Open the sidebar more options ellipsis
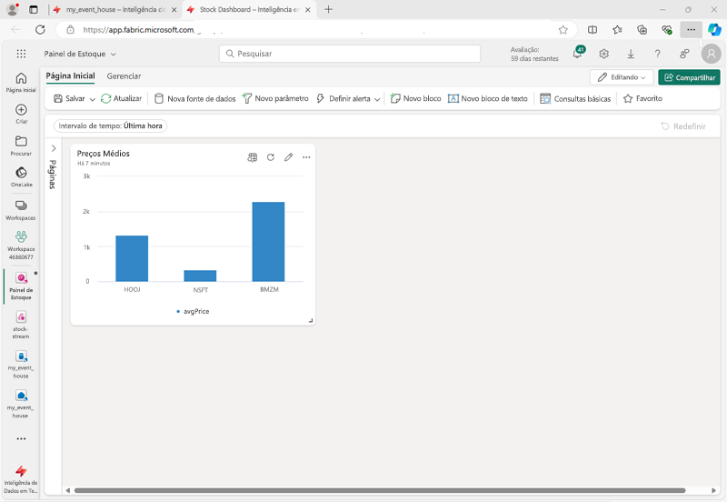This screenshot has width=727, height=502. [x=21, y=438]
